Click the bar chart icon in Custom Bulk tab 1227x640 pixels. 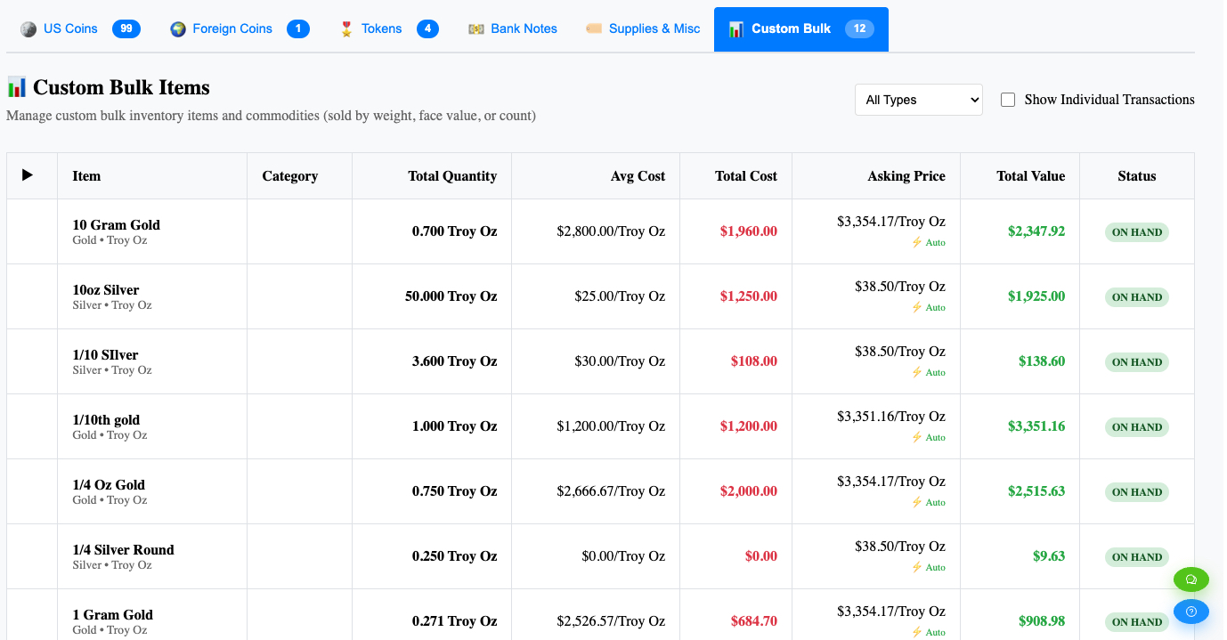pos(736,28)
